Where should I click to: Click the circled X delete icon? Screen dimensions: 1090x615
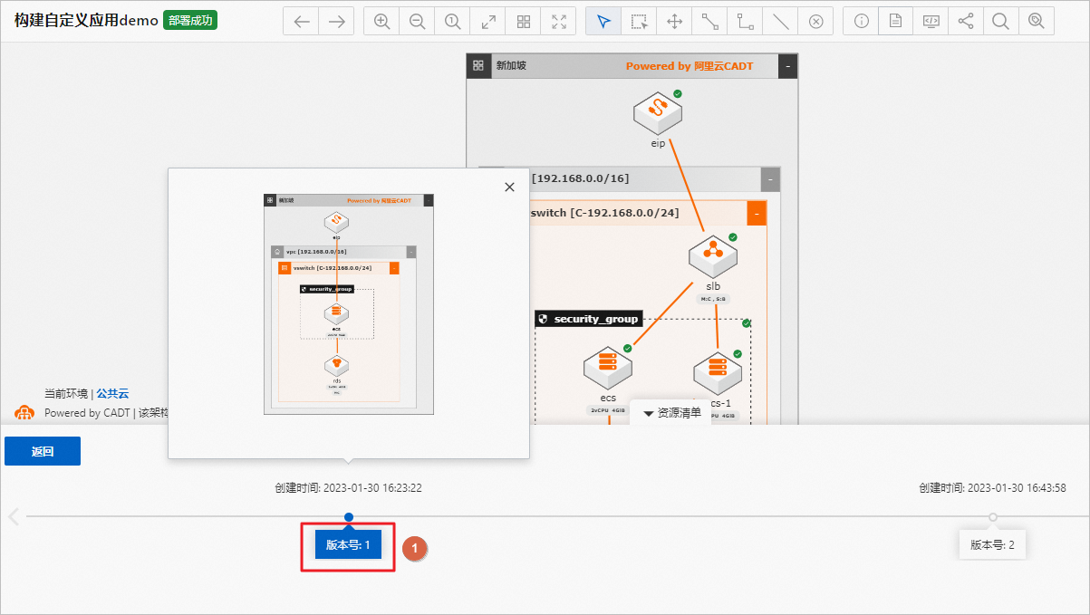[x=815, y=22]
